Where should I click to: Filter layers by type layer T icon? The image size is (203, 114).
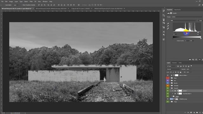(x=183, y=66)
